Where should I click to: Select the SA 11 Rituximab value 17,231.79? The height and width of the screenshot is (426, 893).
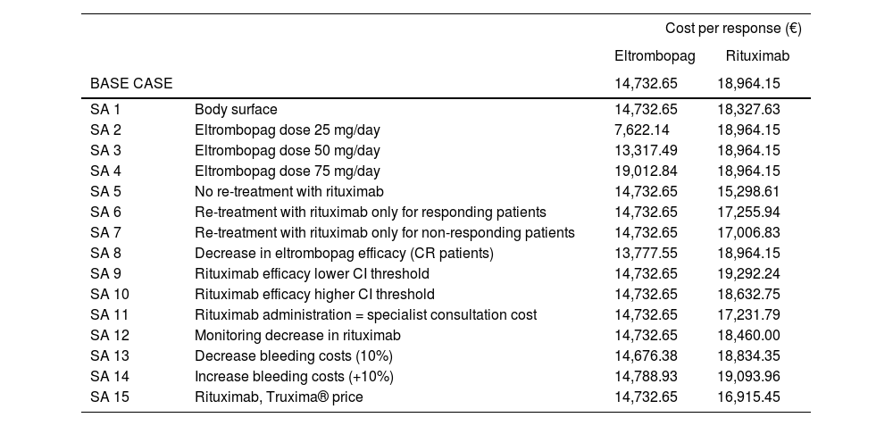pos(748,315)
